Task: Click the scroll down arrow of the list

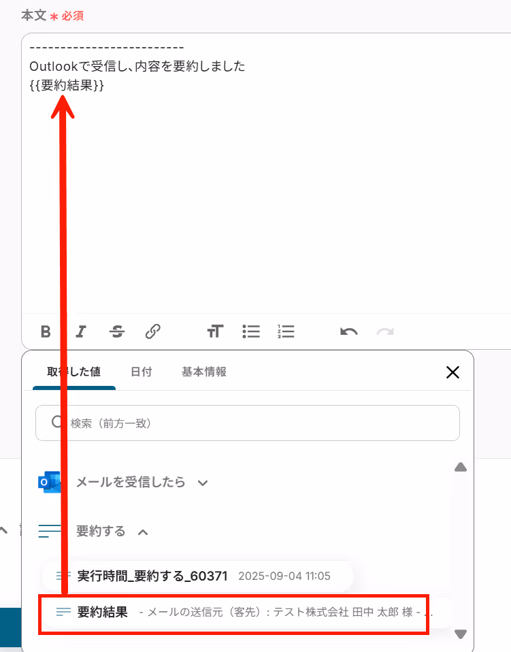Action: tap(460, 634)
